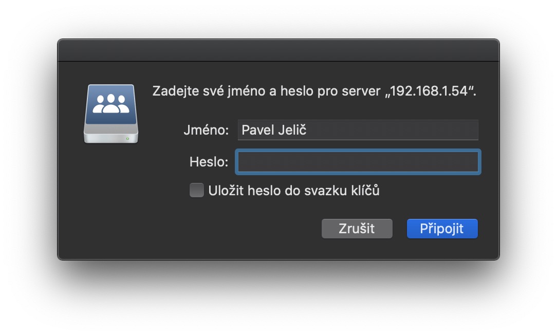Click the white people silhouette on the drive

click(x=110, y=103)
